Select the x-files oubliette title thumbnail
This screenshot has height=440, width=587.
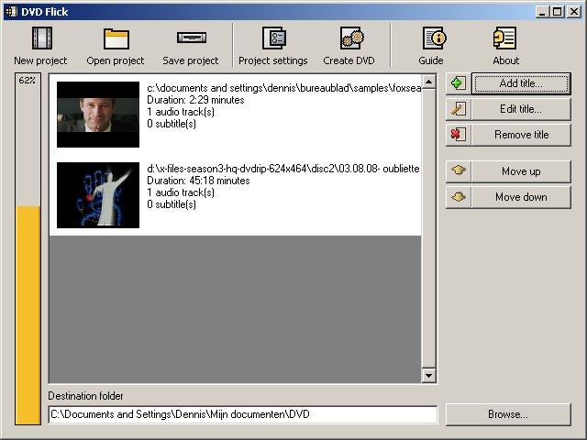(98, 194)
